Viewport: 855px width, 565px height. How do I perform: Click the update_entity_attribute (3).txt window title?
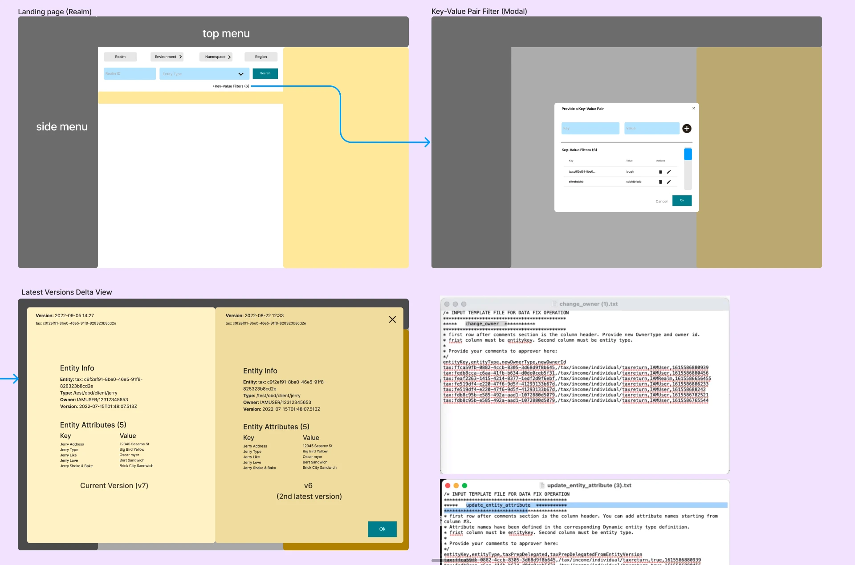coord(589,485)
